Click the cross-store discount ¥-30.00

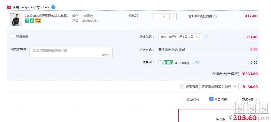coord(250,87)
